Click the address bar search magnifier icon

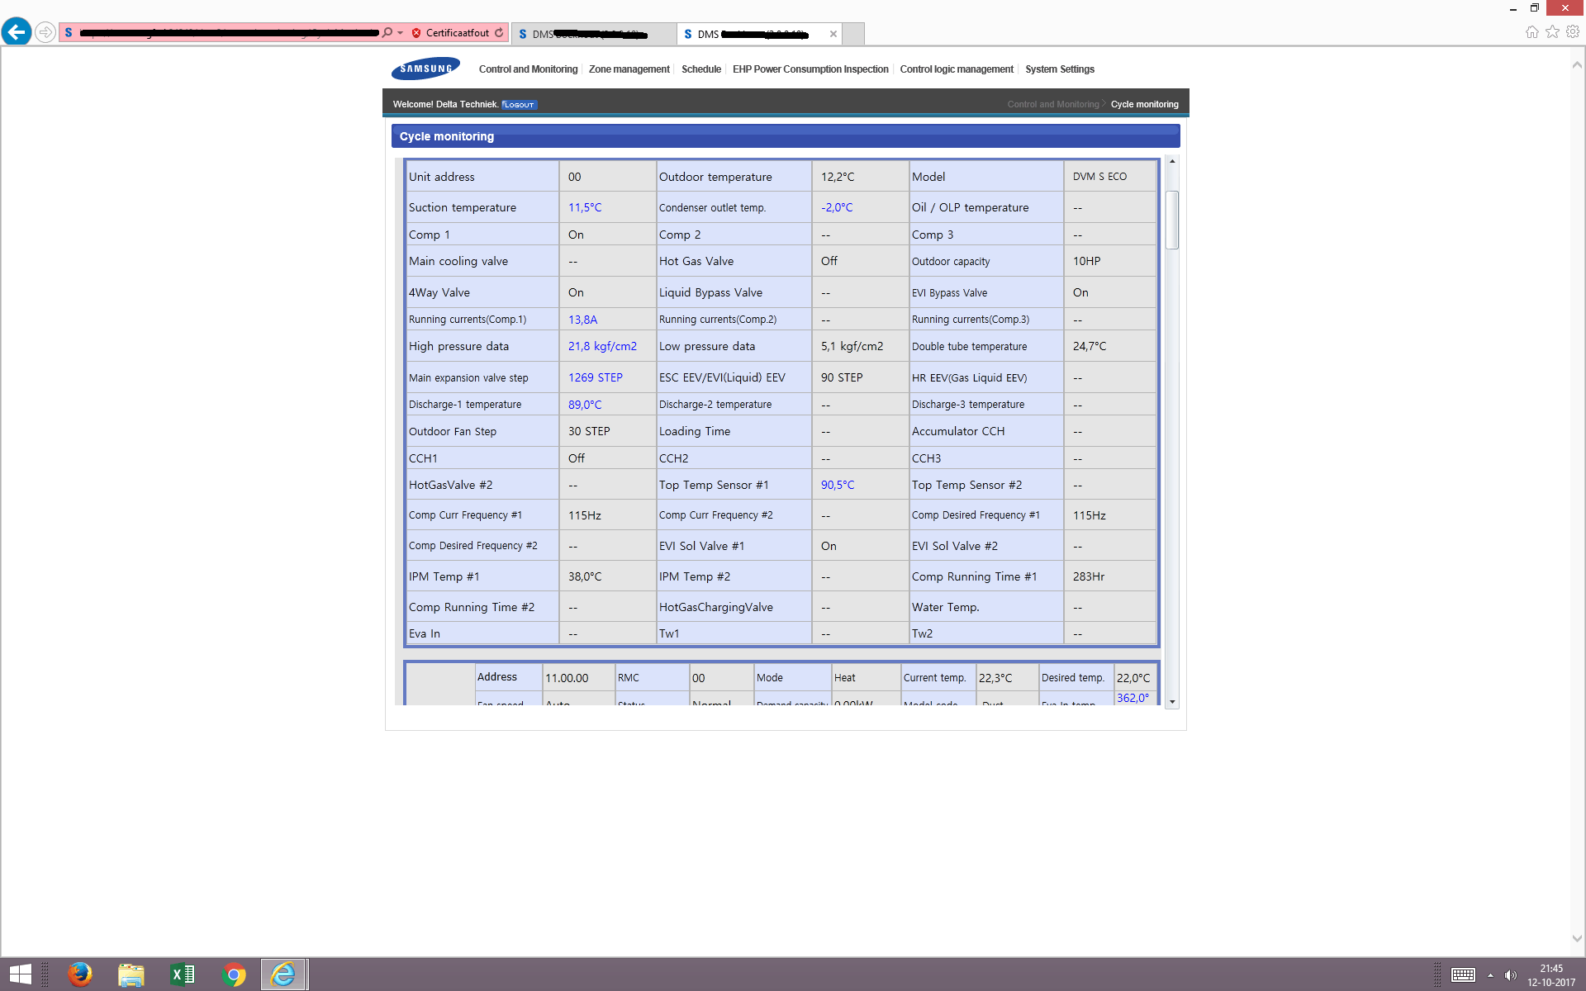[387, 33]
